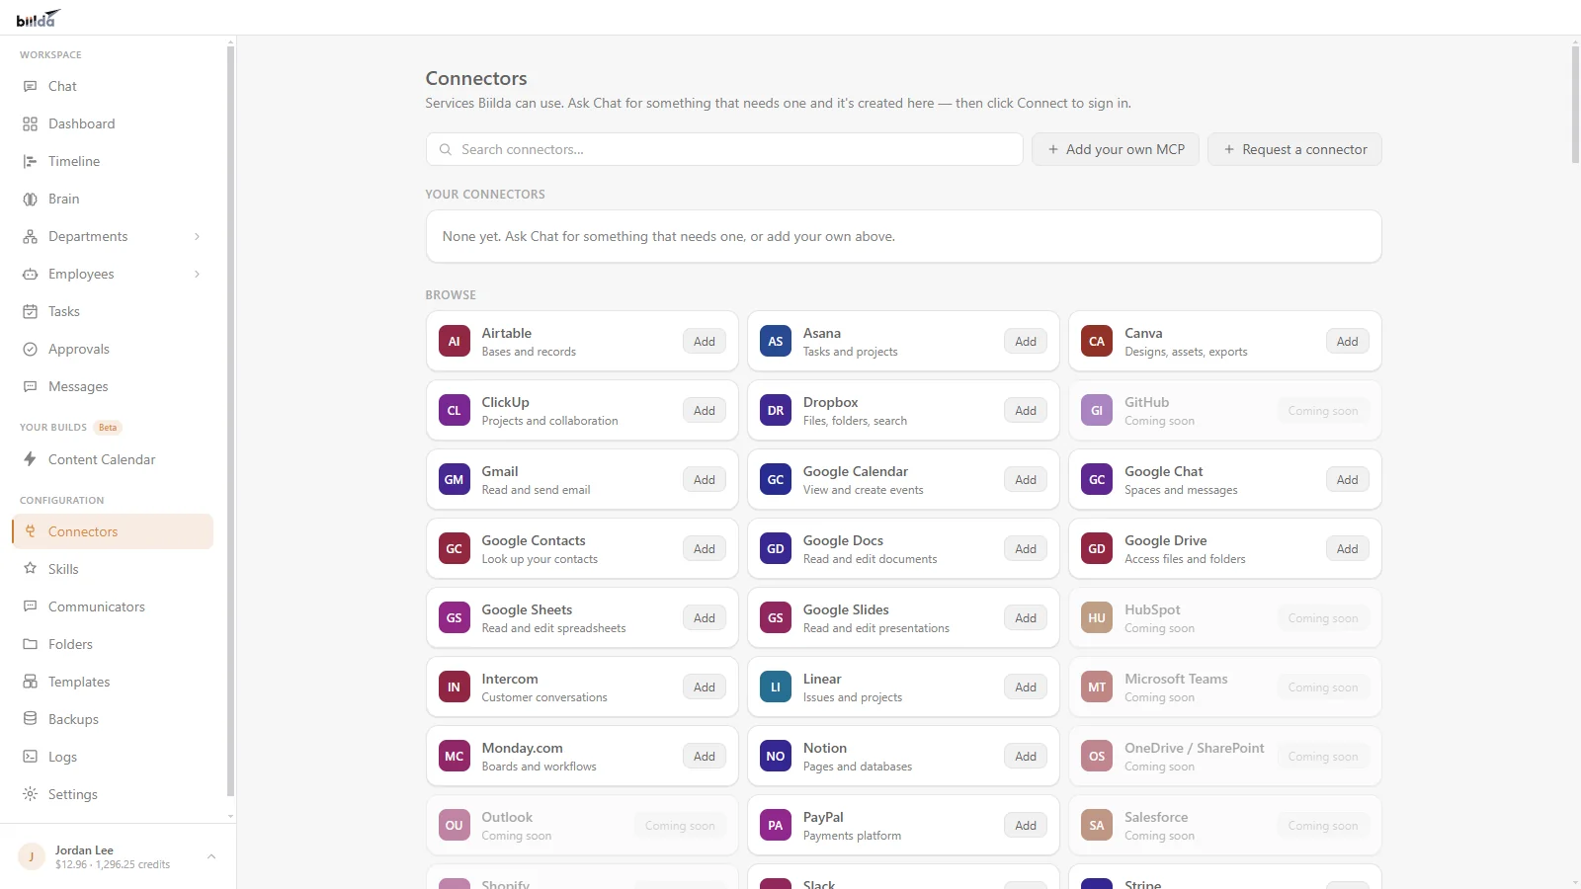Open the Settings gear icon
This screenshot has height=889, width=1581.
coord(30,794)
